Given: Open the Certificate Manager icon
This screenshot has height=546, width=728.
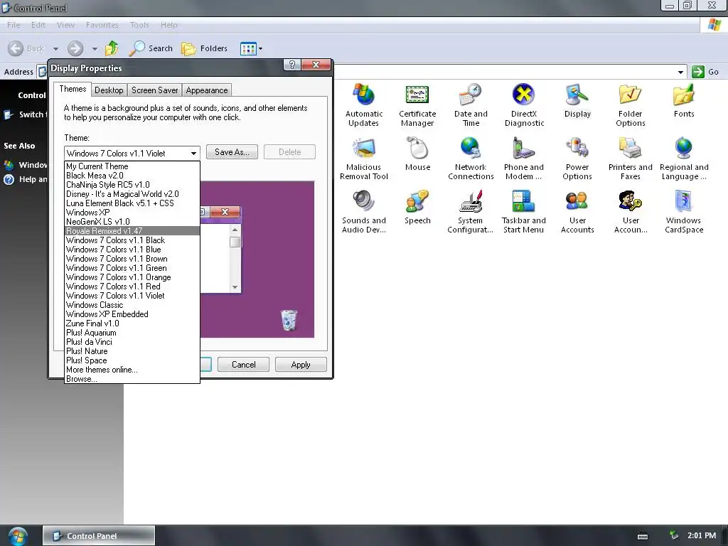Looking at the screenshot, I should pos(417,105).
